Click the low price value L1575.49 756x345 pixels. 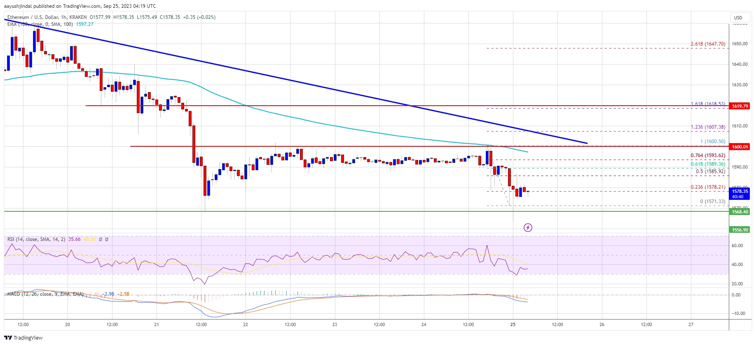147,17
